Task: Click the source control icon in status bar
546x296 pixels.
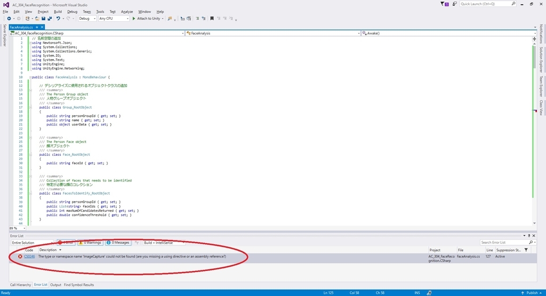Action: pyautogui.click(x=429, y=293)
